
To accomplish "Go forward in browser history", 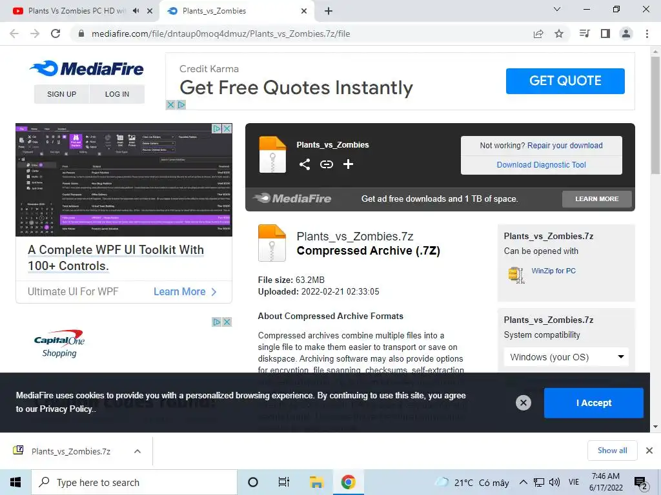I will 35,34.
